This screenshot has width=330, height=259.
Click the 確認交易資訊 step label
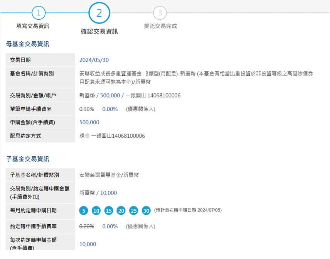[99, 31]
